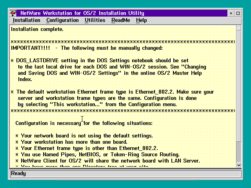Click the line ending "from the Configuration menu."
The width and height of the screenshot is (251, 188).
[x=97, y=105]
